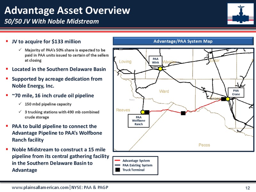This screenshot has height=192, width=256.
Task: Click the Reeves county label on the map
Action: point(123,110)
